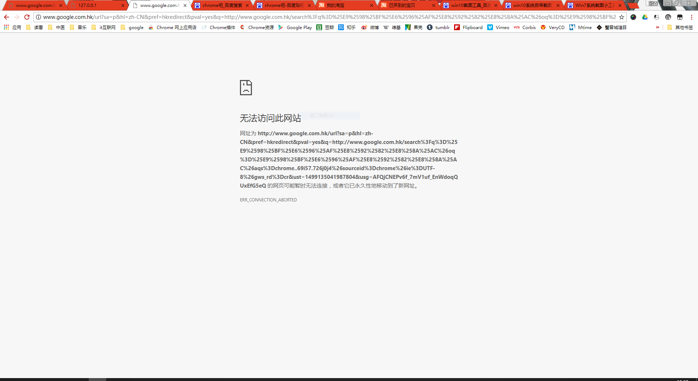The height and width of the screenshot is (381, 698).
Task: Open the 知乎 bookmark
Action: [x=347, y=27]
